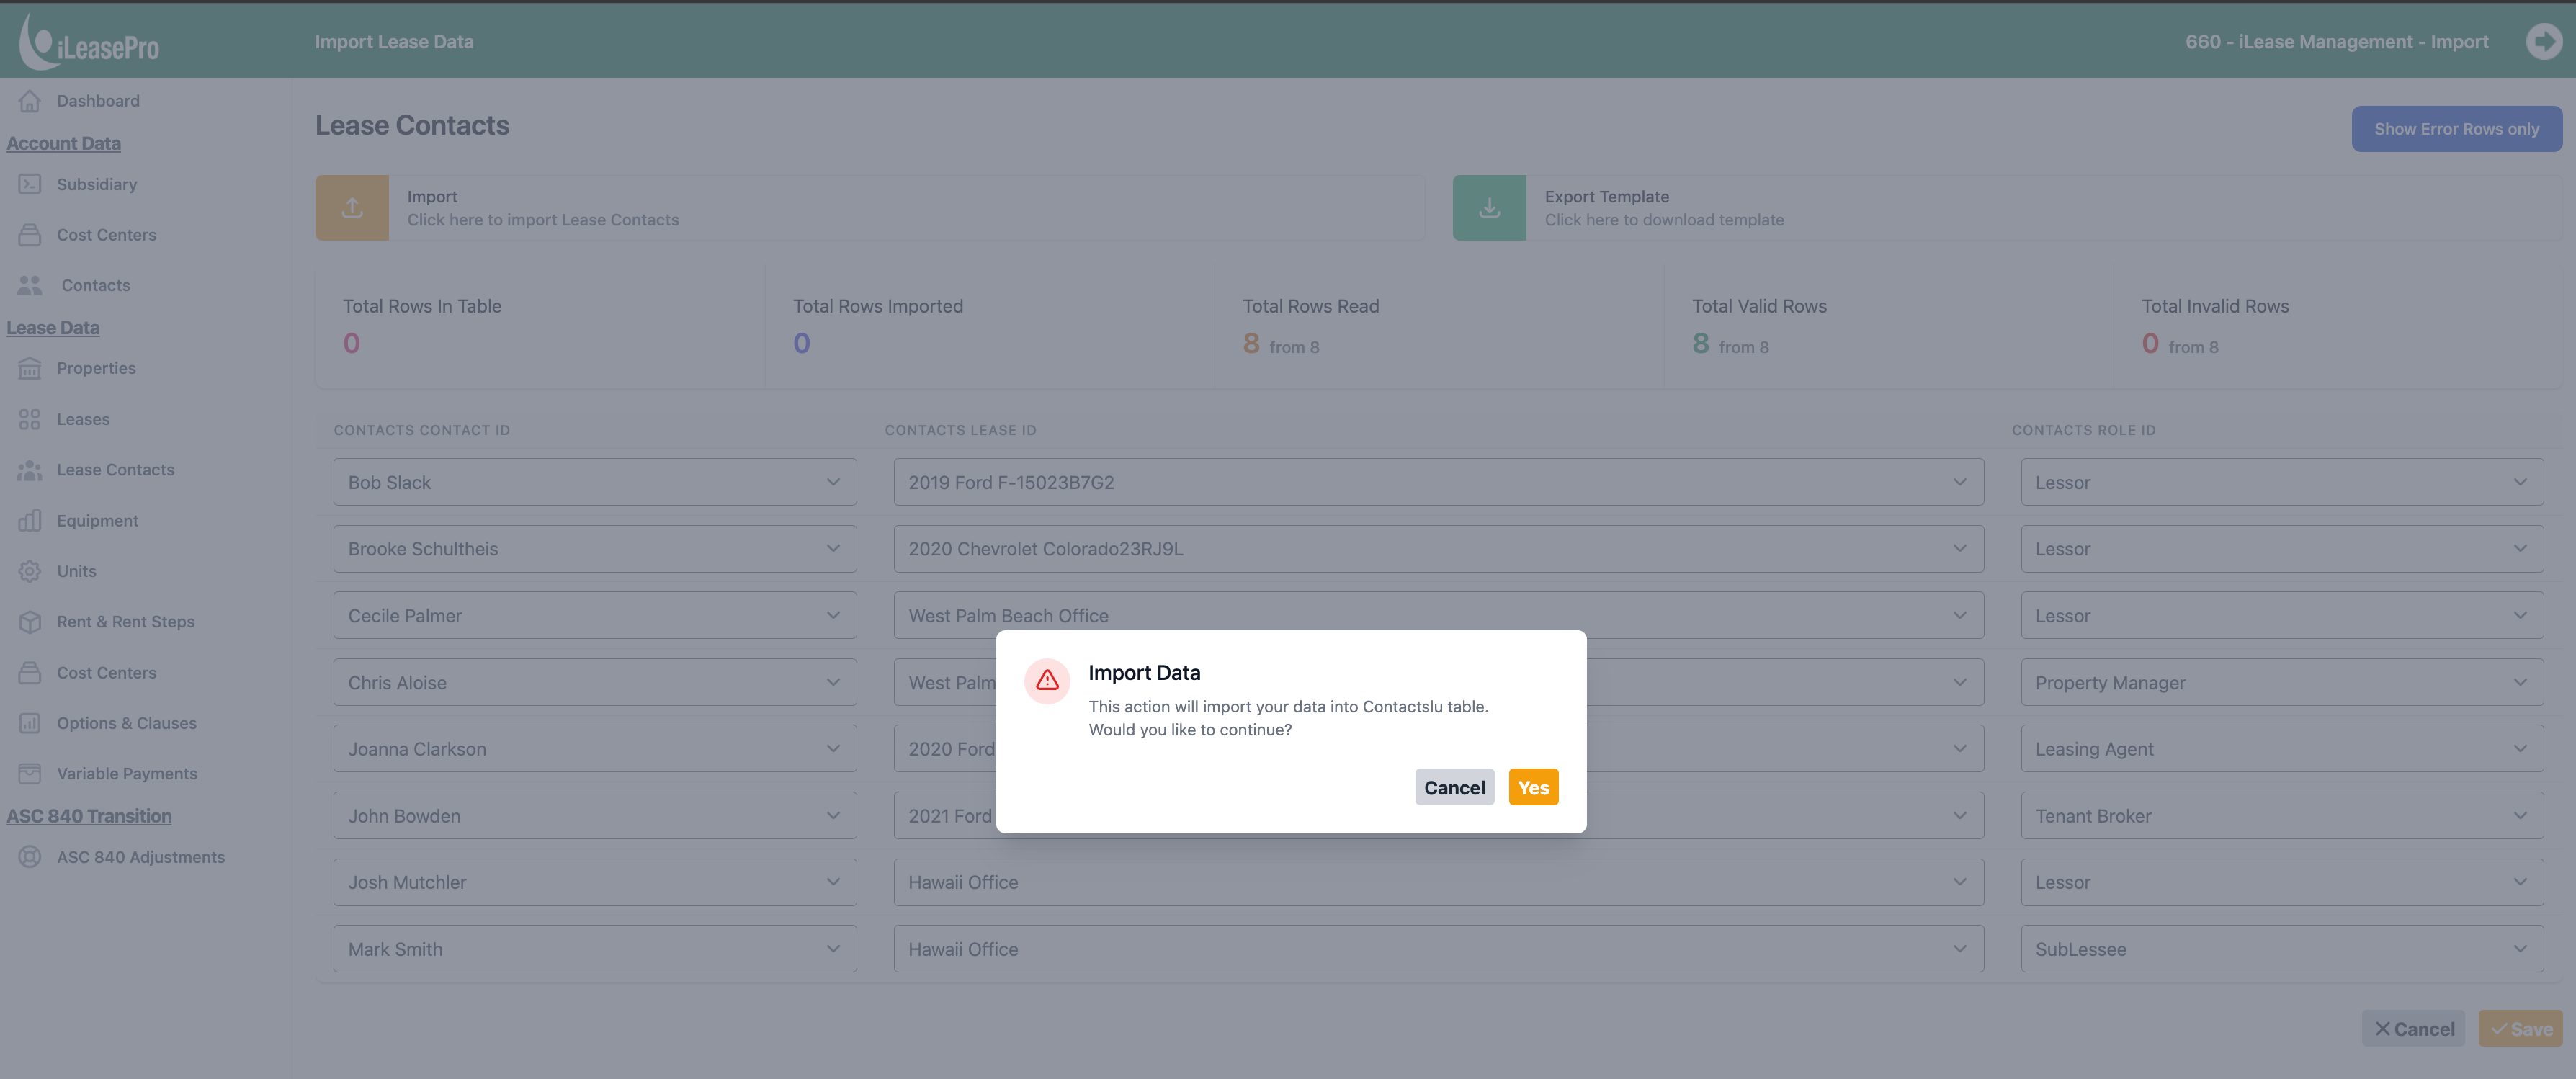
Task: Expand the 2019 Ford F-150 lease dropdown
Action: [x=1438, y=482]
